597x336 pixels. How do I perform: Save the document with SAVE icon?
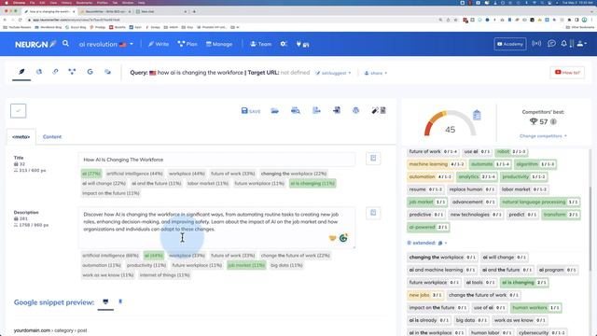click(x=251, y=111)
